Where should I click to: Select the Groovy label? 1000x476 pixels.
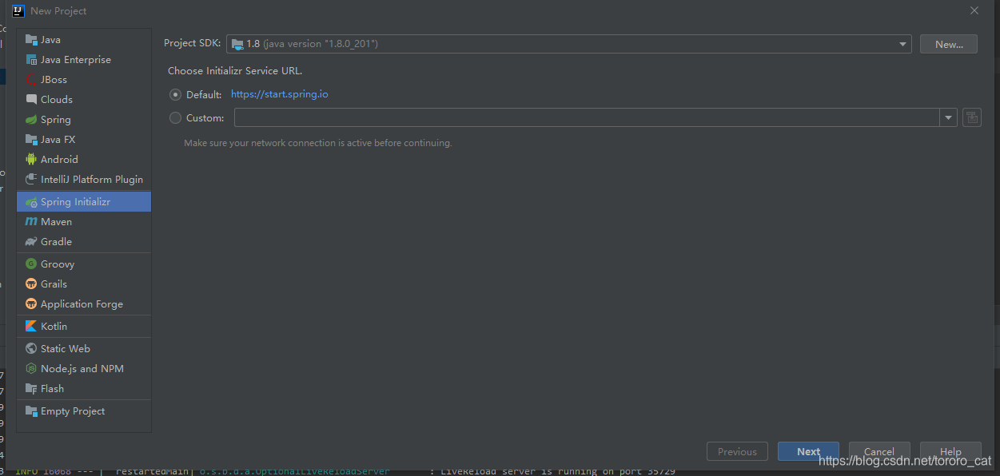pyautogui.click(x=58, y=264)
